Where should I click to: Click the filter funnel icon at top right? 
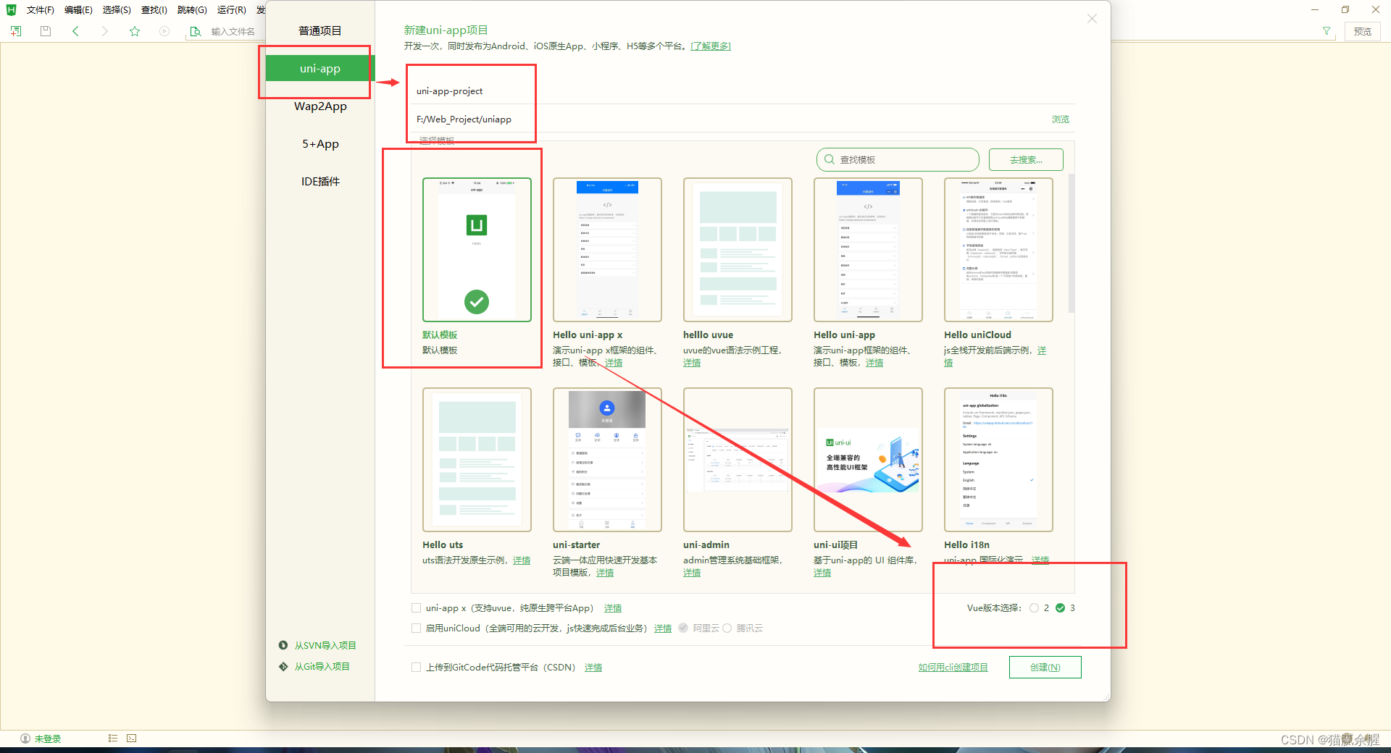[x=1327, y=31]
